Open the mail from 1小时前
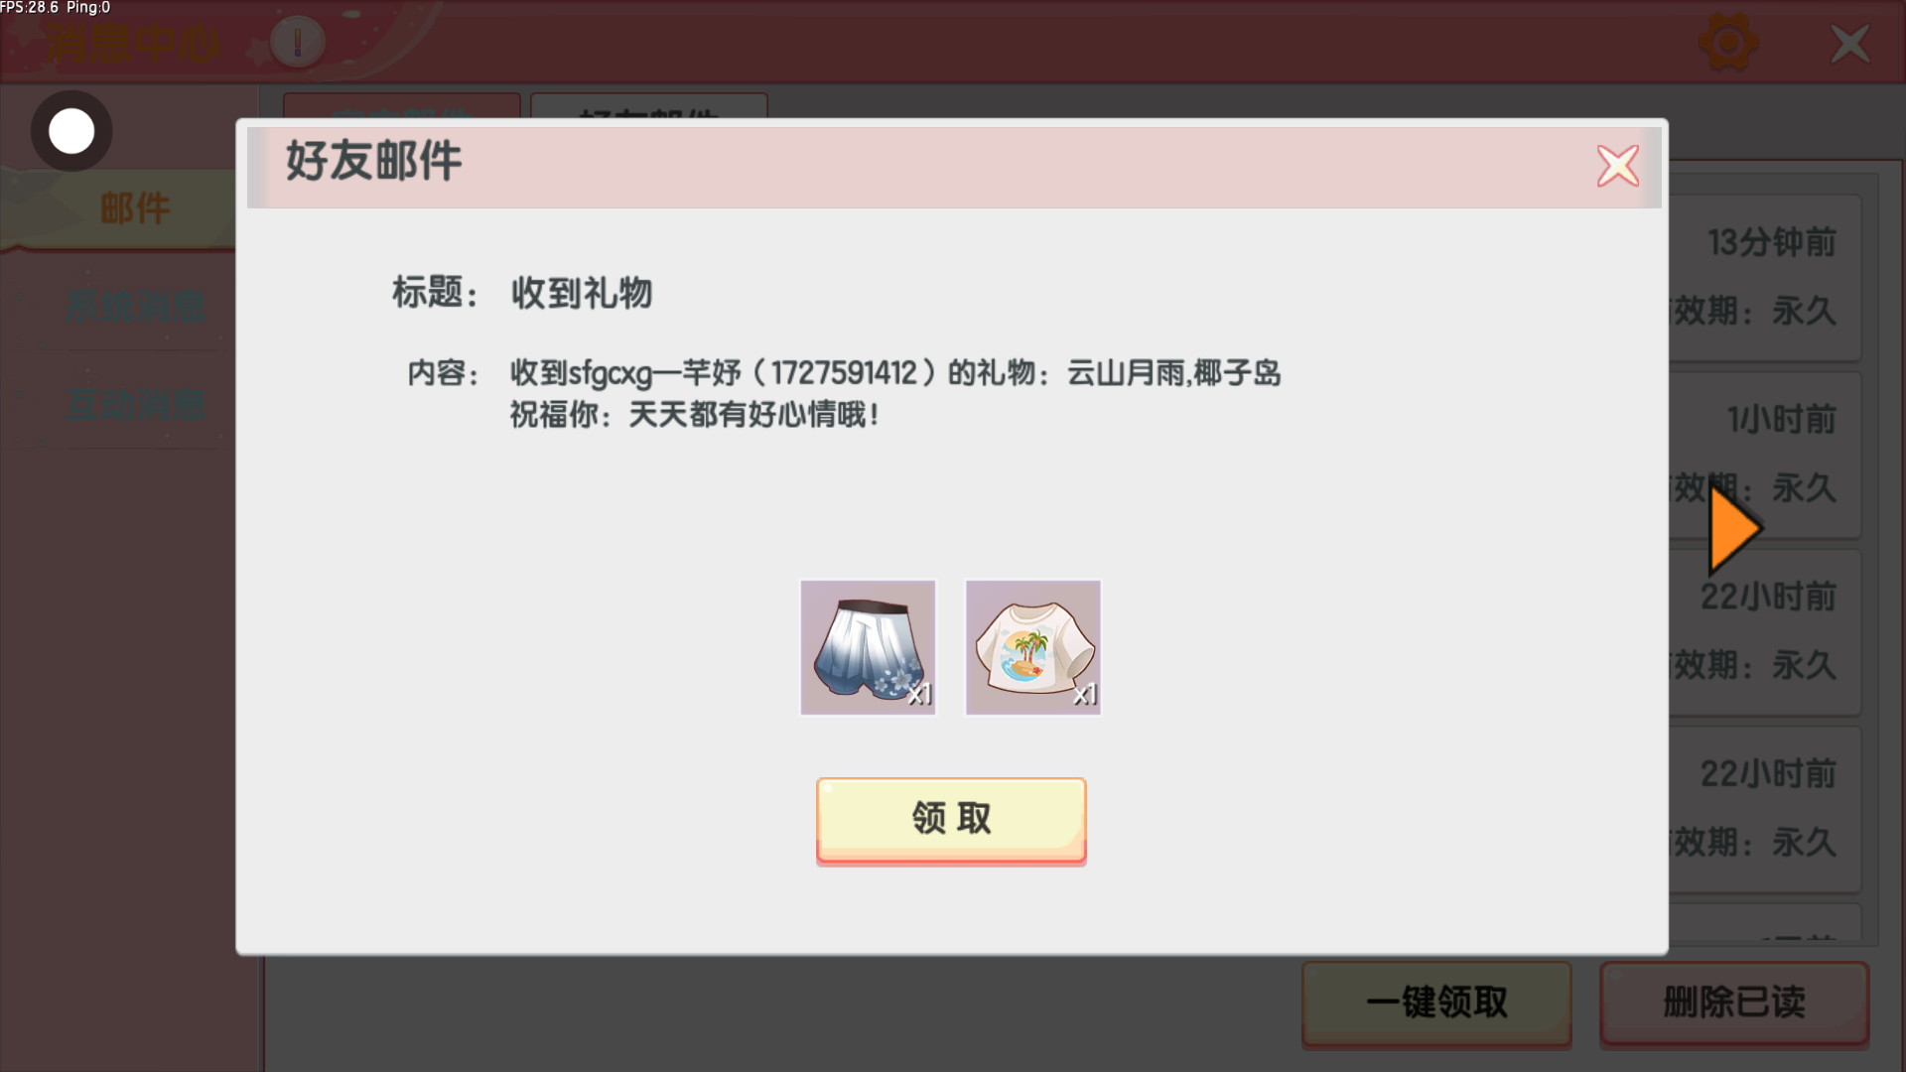Image resolution: width=1906 pixels, height=1072 pixels. point(1765,455)
